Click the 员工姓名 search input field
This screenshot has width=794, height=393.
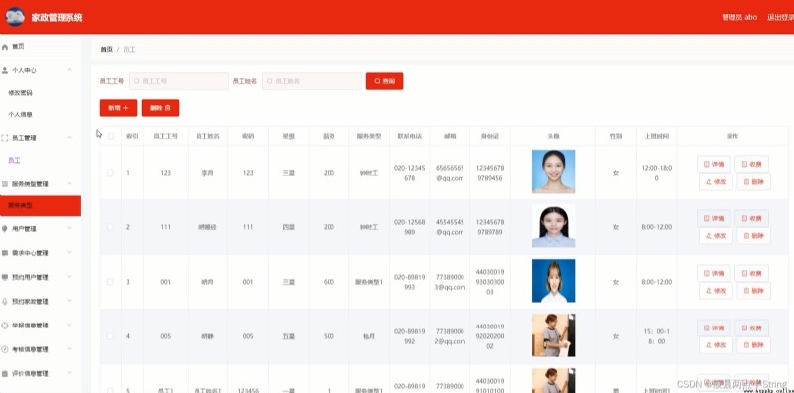click(x=312, y=81)
